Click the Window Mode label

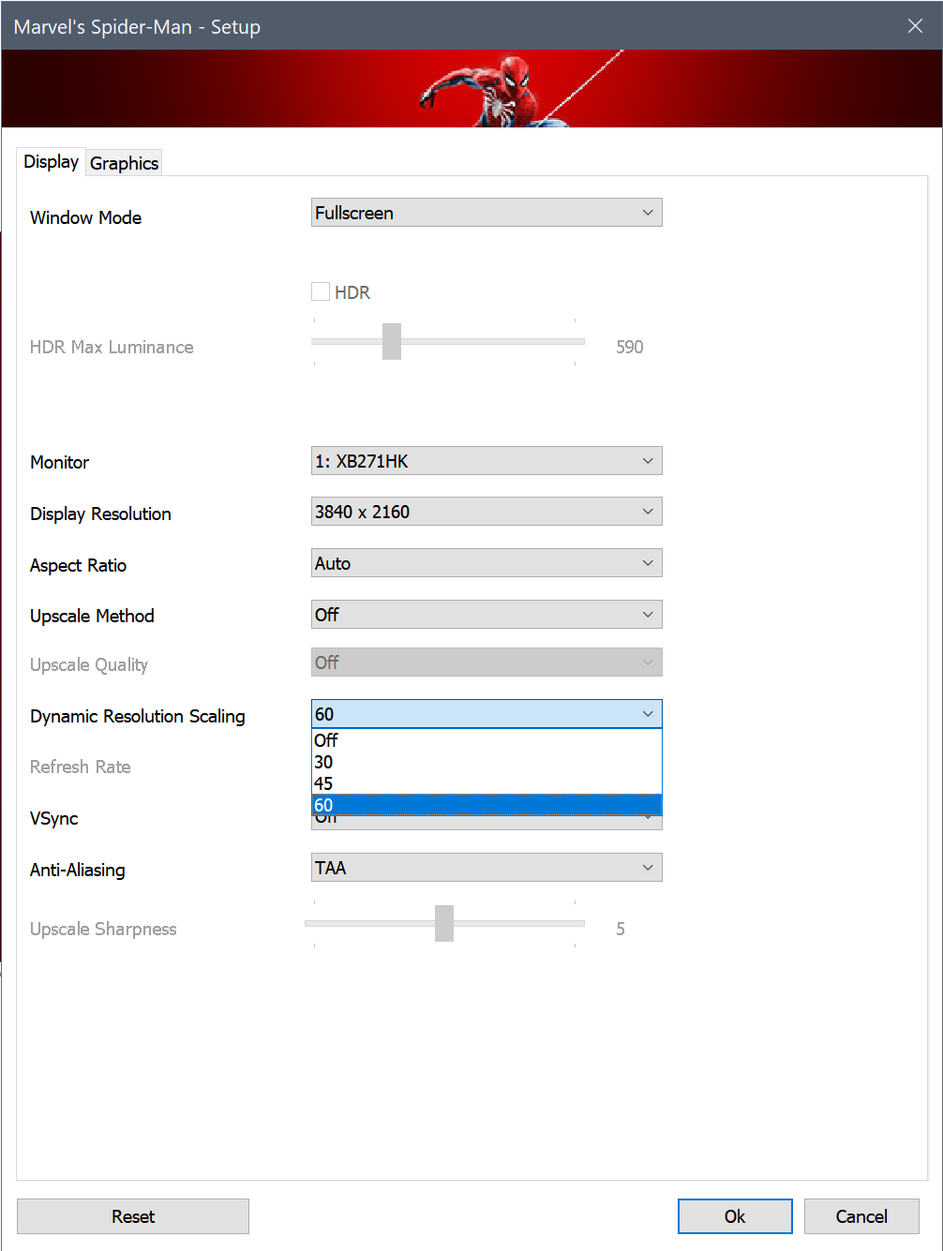(x=86, y=217)
